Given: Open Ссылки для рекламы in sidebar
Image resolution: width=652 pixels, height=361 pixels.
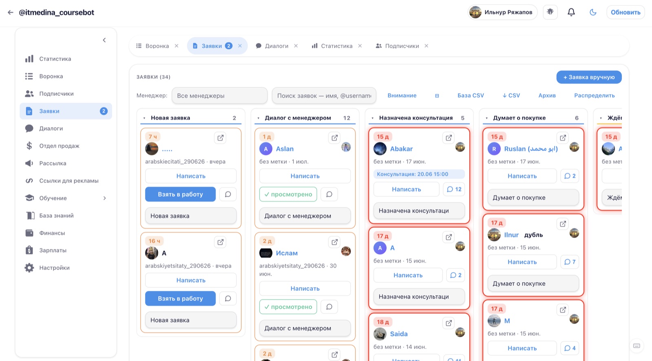Looking at the screenshot, I should 66,180.
